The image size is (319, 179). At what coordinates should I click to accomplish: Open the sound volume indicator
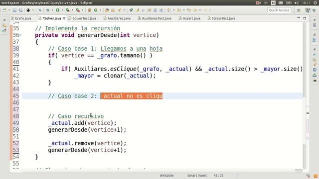click(297, 3)
